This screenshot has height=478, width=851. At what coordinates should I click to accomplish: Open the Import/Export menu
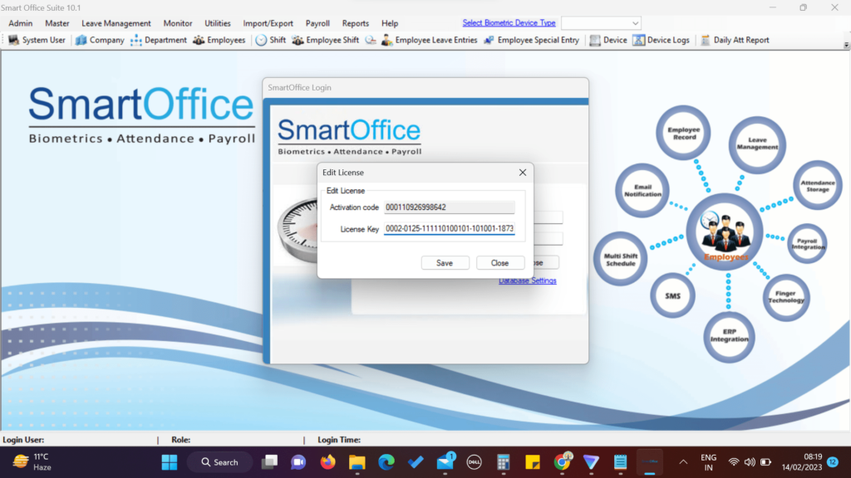click(x=268, y=23)
